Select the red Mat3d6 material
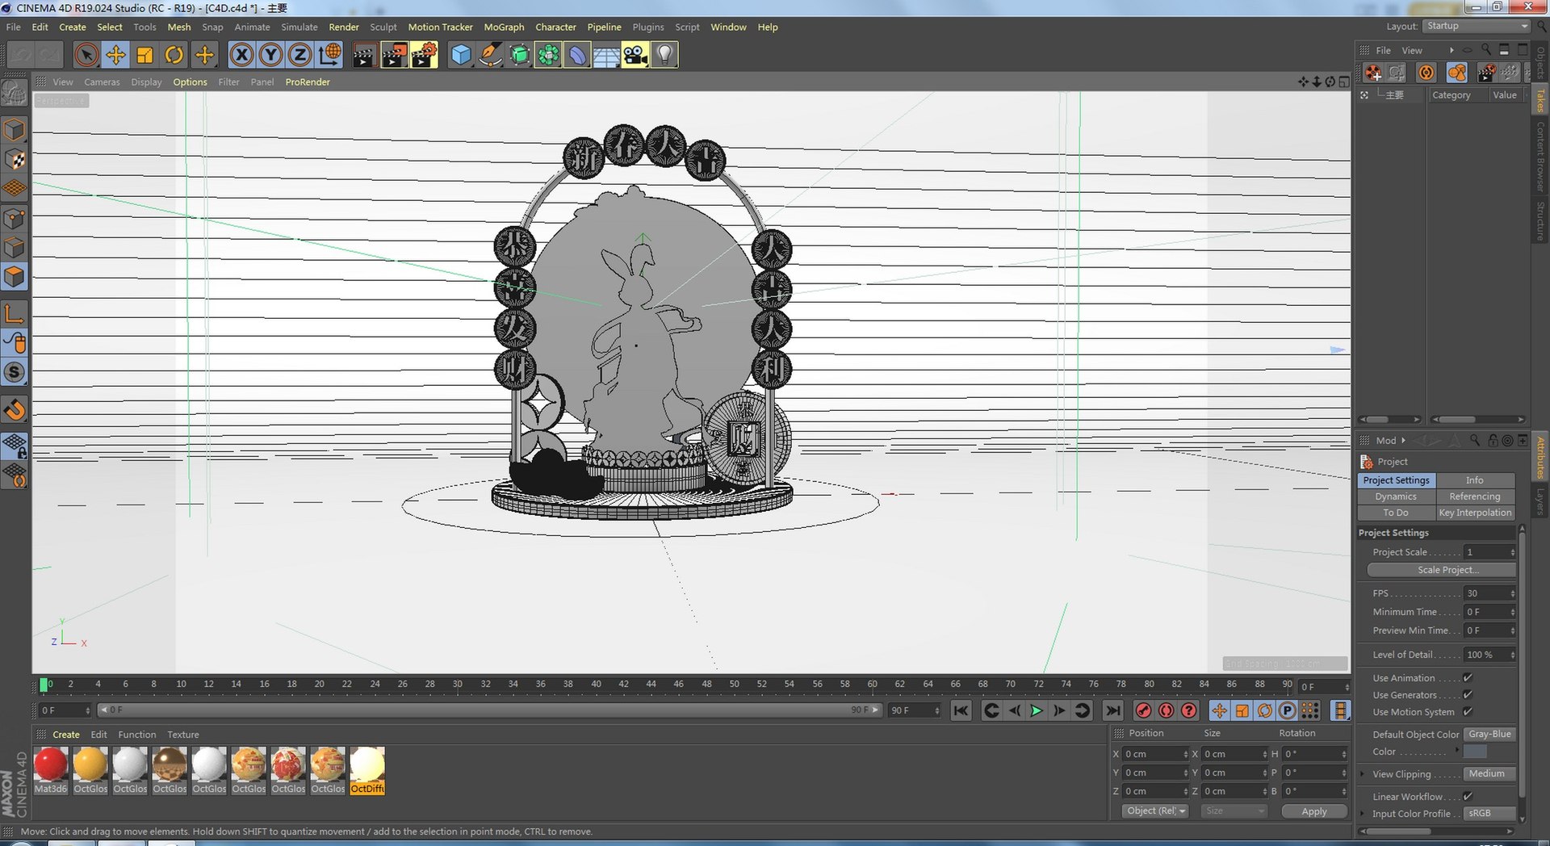Image resolution: width=1550 pixels, height=846 pixels. (51, 770)
